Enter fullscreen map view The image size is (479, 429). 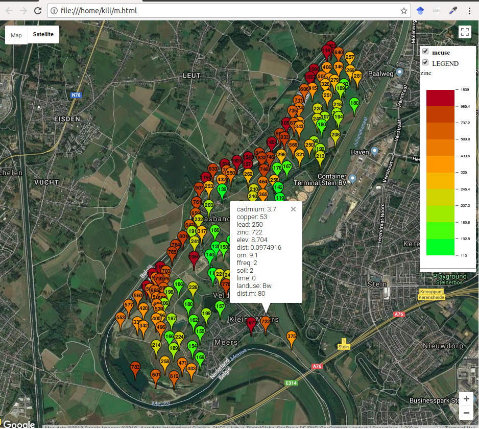(464, 32)
